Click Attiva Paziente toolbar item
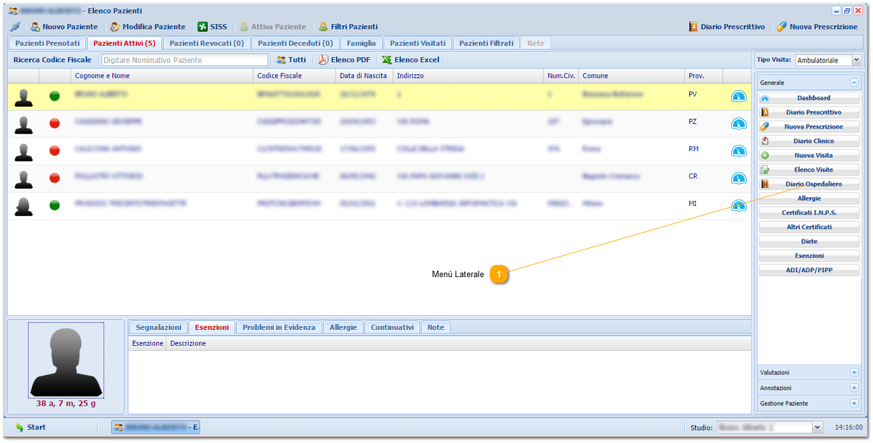 (273, 27)
